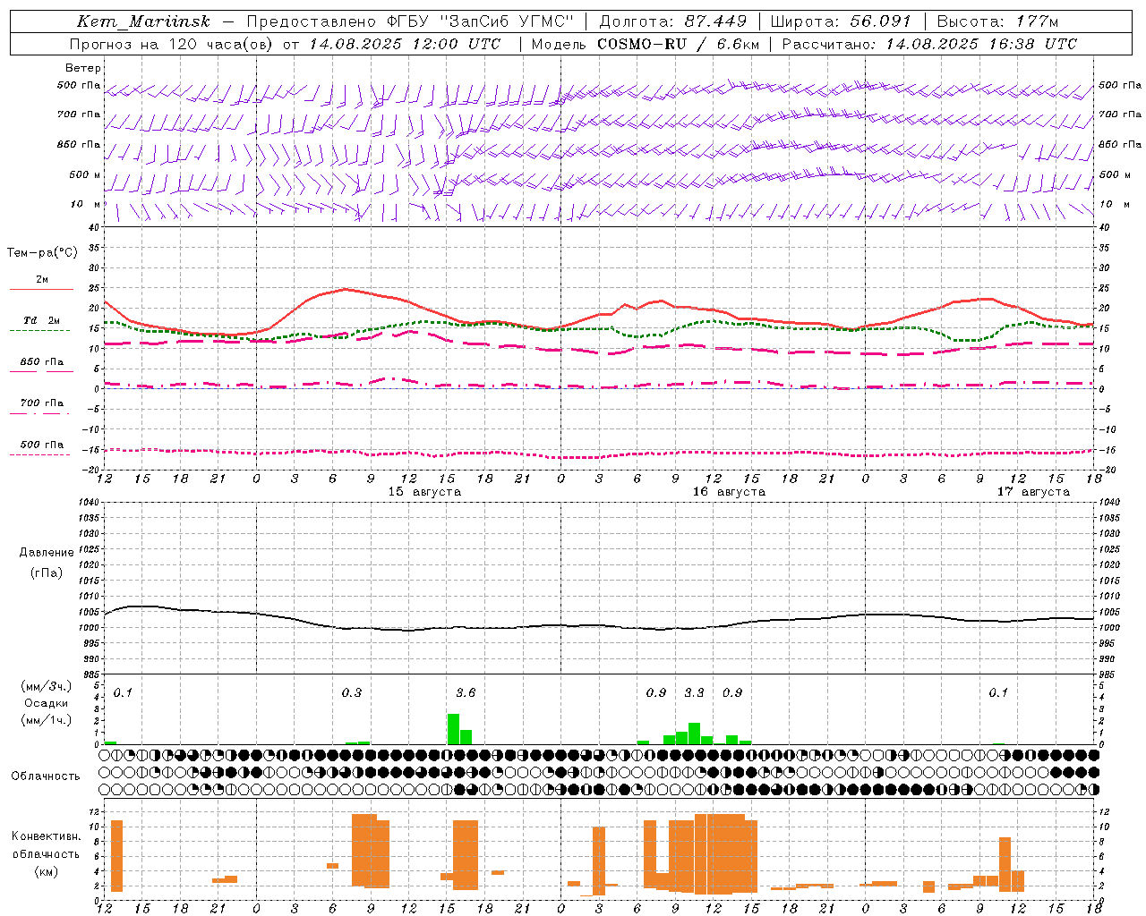The image size is (1146, 916).
Task: Click the Ветер wind panel label
Action: 83,68
